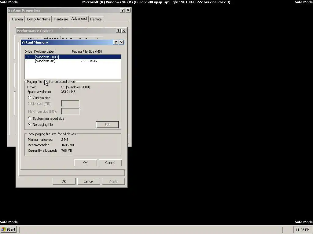Viewport: 313px width, 234px height.
Task: Select the Advanced tab in System Properties
Action: tap(79, 19)
